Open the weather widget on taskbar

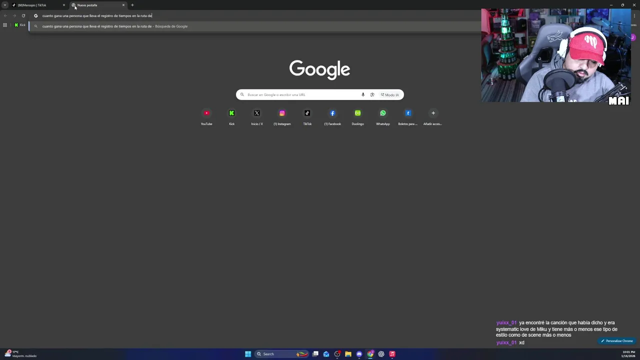[20, 354]
